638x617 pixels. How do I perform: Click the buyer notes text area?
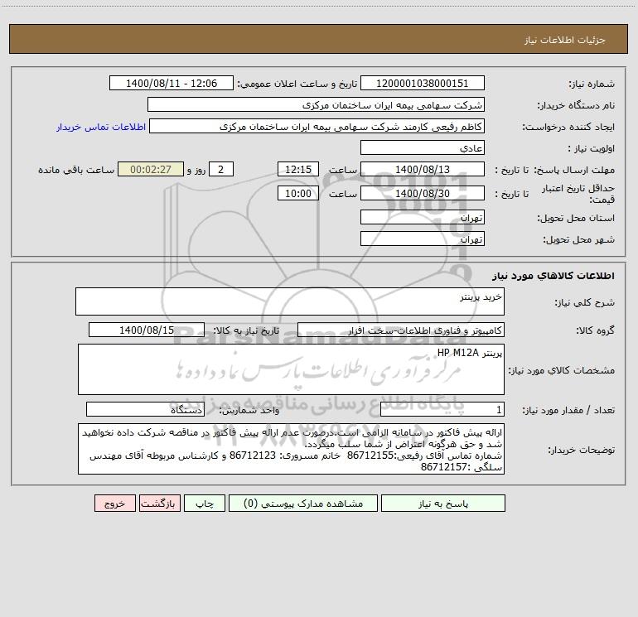coord(291,449)
